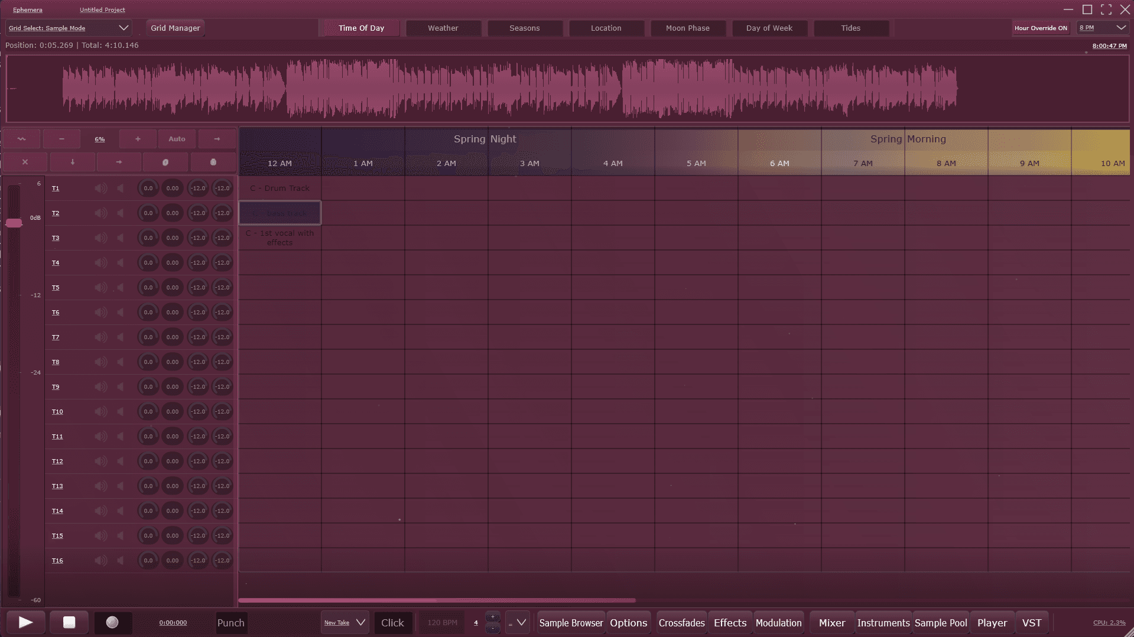Switch to the Moon Phase tab

[687, 28]
